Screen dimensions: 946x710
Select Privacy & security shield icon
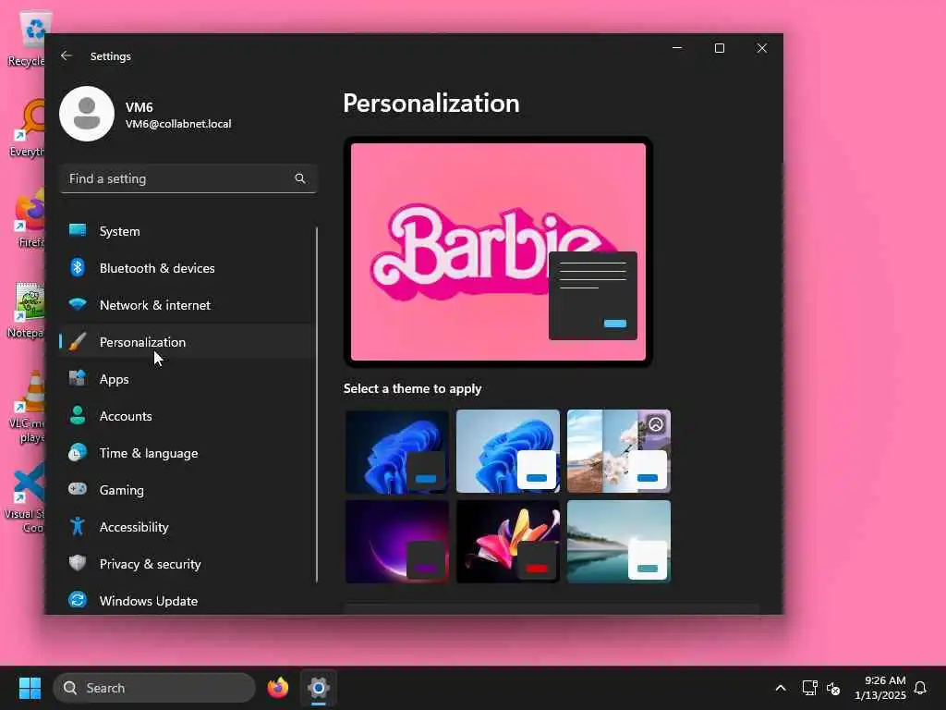(x=78, y=563)
